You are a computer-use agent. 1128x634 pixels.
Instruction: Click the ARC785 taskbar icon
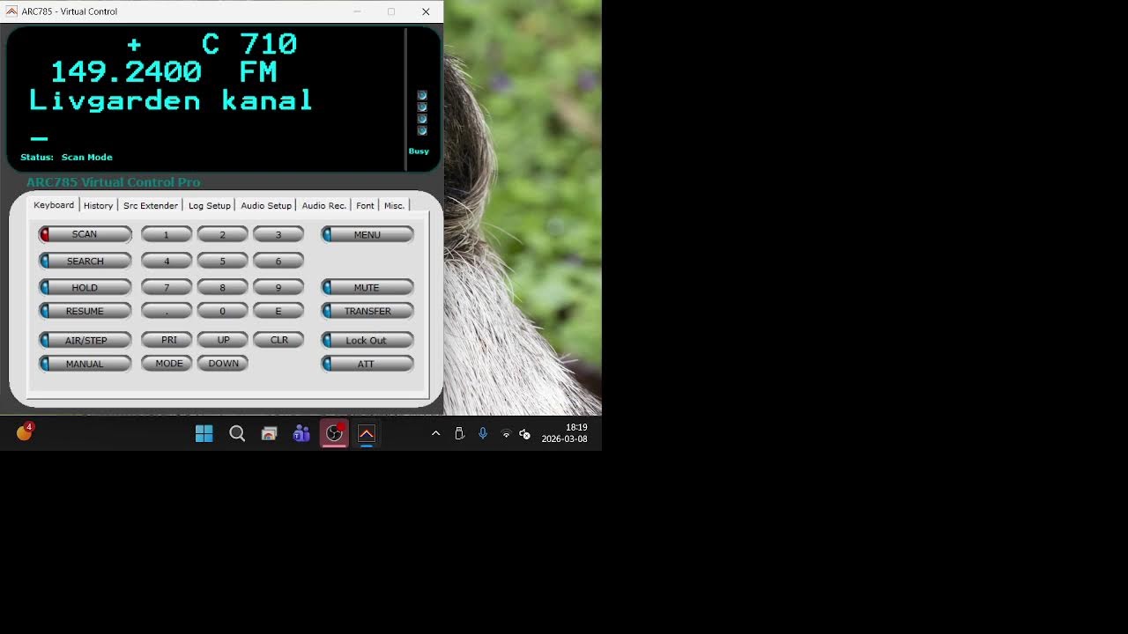click(367, 433)
